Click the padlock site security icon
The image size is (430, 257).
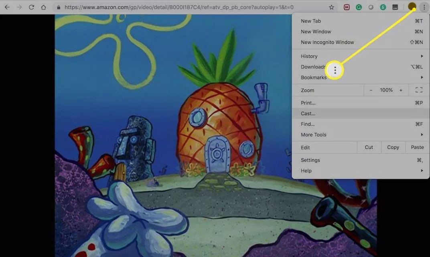[58, 7]
